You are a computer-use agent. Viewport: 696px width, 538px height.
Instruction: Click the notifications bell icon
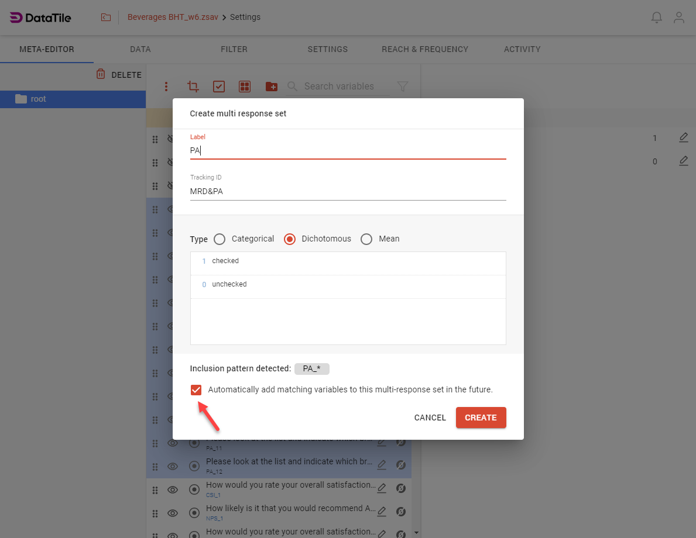(x=657, y=18)
